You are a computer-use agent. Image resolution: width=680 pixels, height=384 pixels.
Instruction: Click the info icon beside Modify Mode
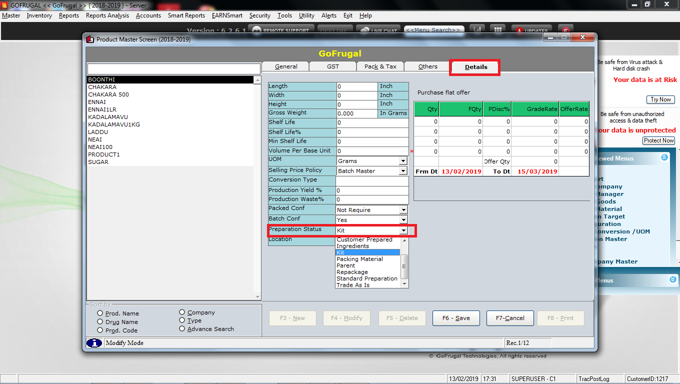[x=94, y=343]
